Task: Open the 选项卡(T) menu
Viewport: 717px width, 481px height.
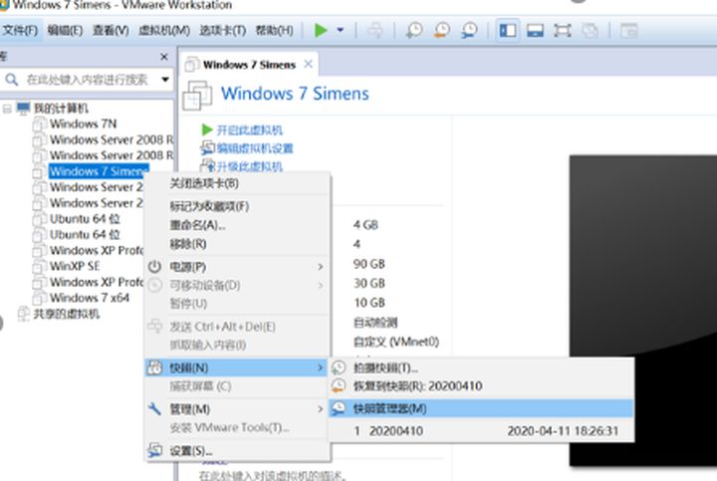Action: coord(223,31)
